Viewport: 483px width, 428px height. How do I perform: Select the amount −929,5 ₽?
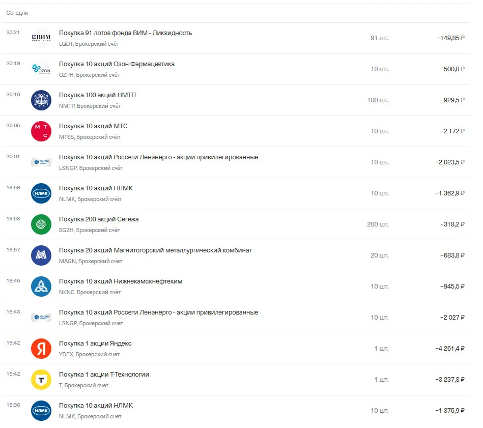[452, 100]
